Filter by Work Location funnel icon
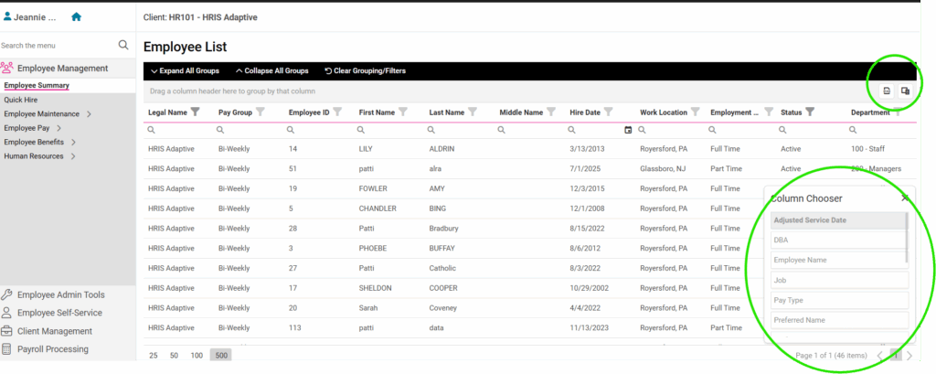This screenshot has height=374, width=936. pyautogui.click(x=695, y=112)
